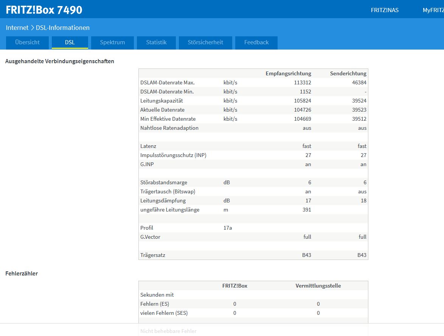444x336 pixels.
Task: Open the Übersicht tab
Action: pos(28,42)
